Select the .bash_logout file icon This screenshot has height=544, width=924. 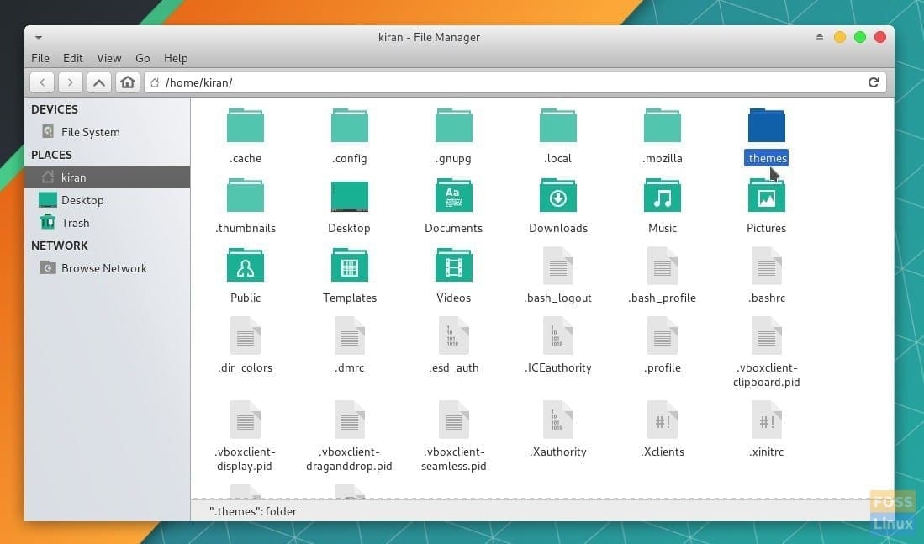[x=558, y=266]
